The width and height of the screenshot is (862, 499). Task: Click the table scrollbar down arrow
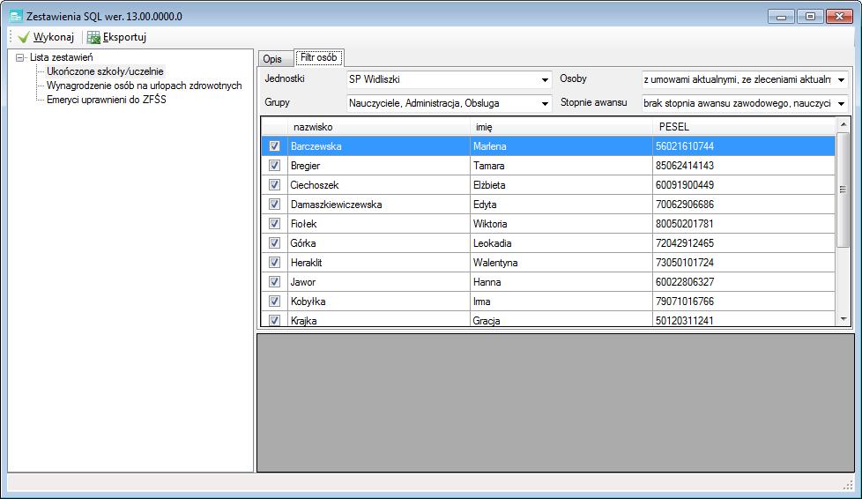843,318
